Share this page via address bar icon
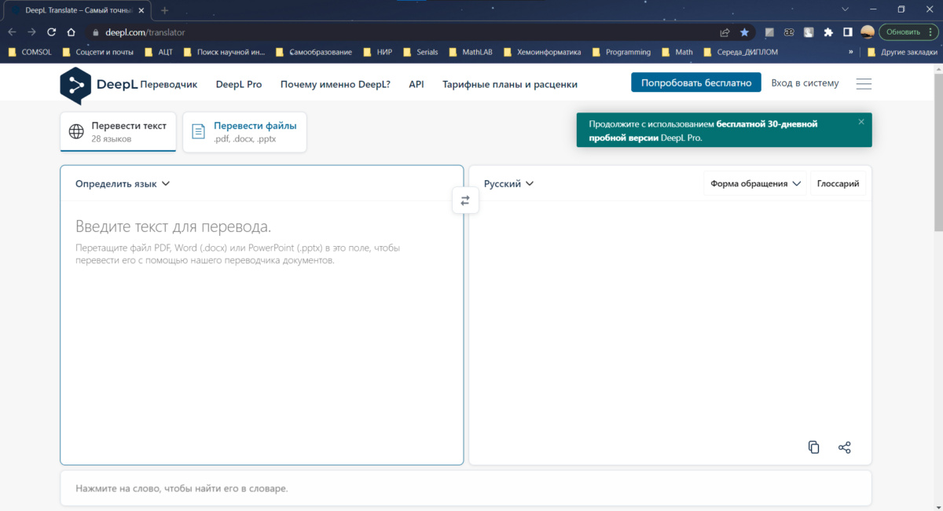Viewport: 943px width, 511px height. pos(725,32)
